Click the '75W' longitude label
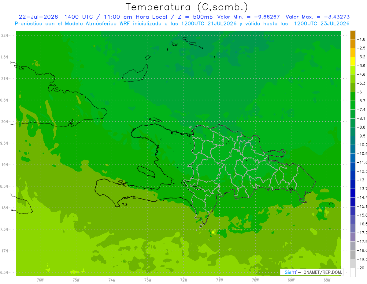This screenshot has width=367, height=284. (76, 280)
